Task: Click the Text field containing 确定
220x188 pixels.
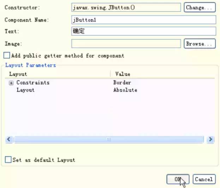Action: pos(143,31)
